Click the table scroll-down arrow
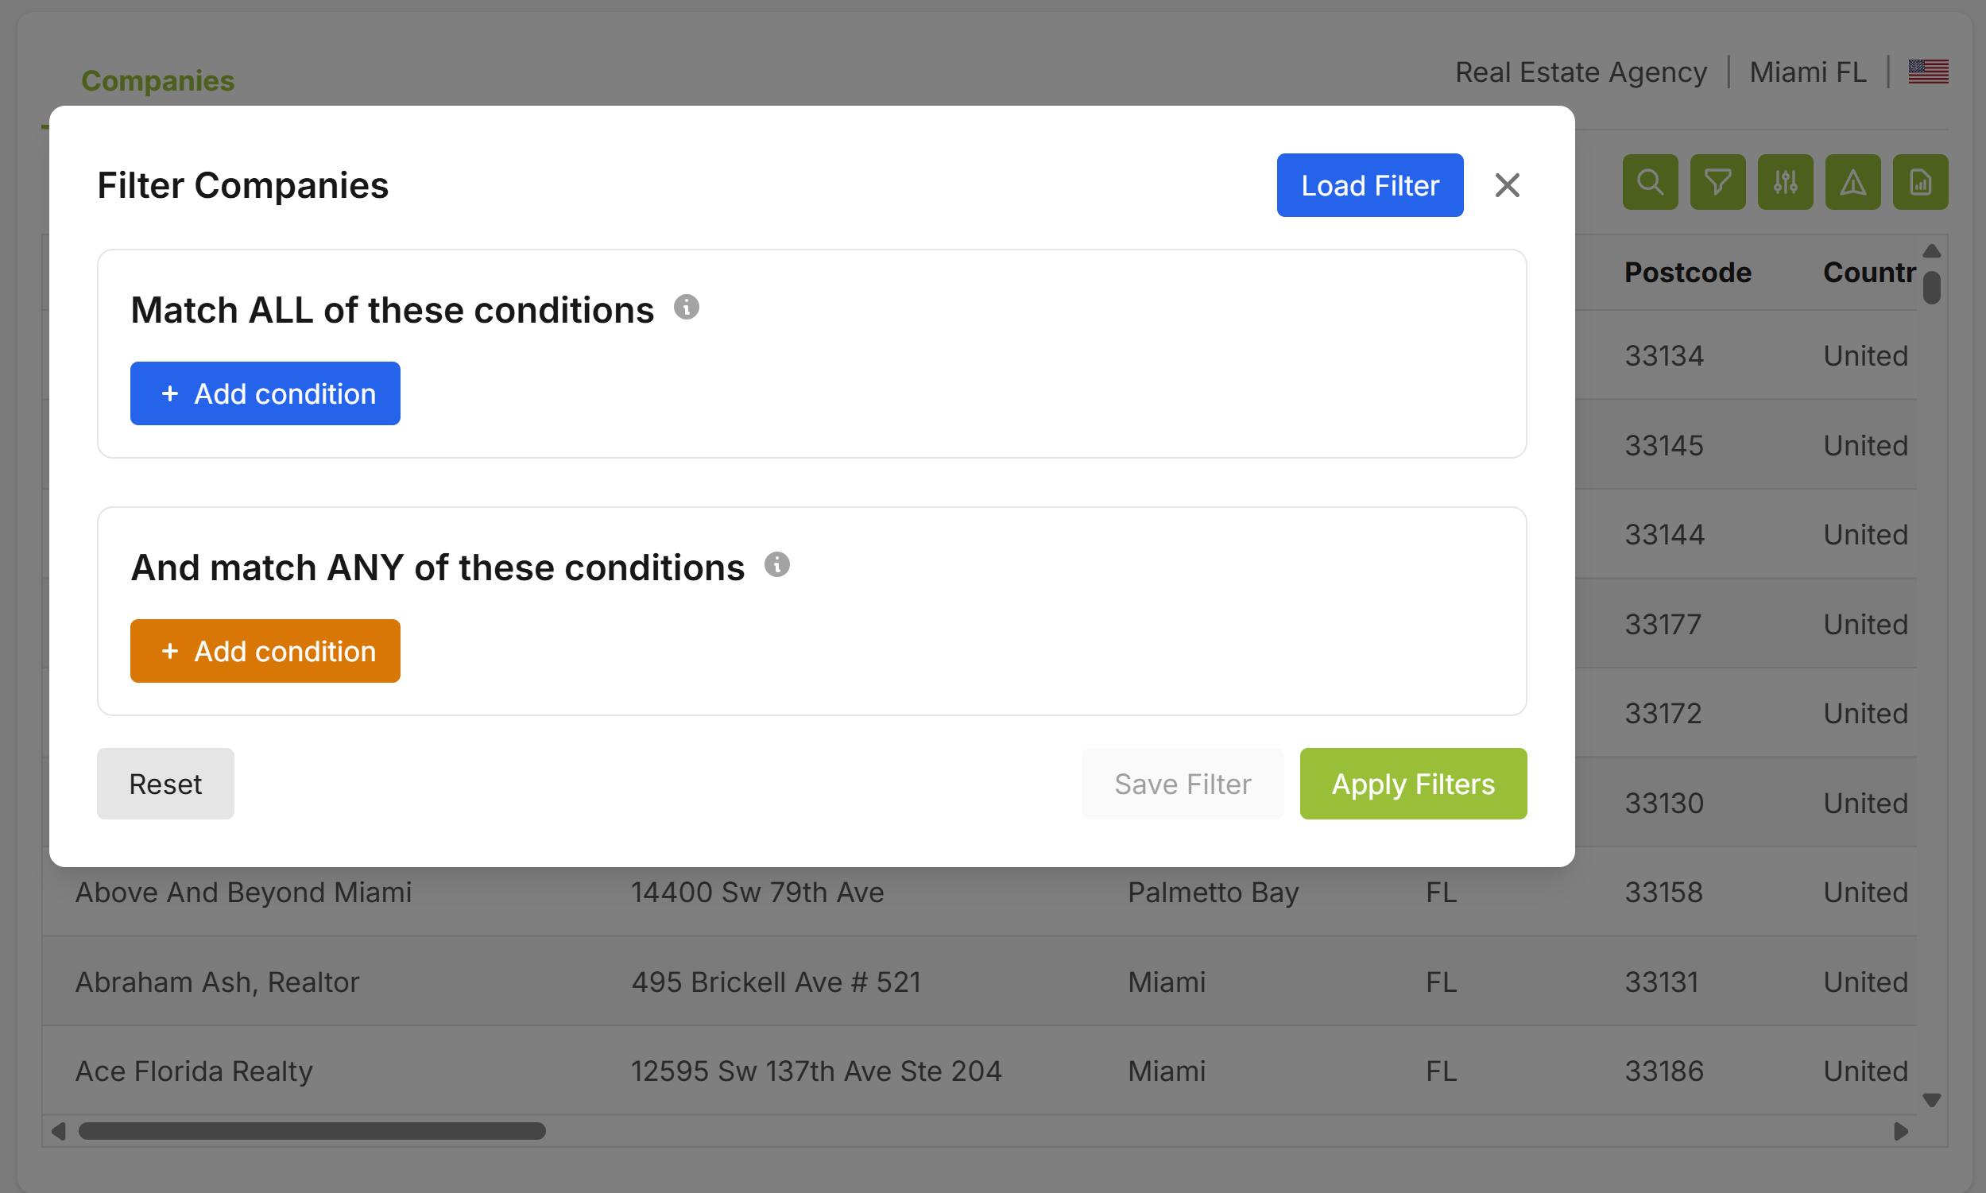Viewport: 1986px width, 1193px height. [x=1931, y=1099]
